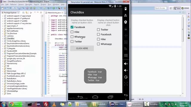Tap the Android home navigation button

pos(95,97)
